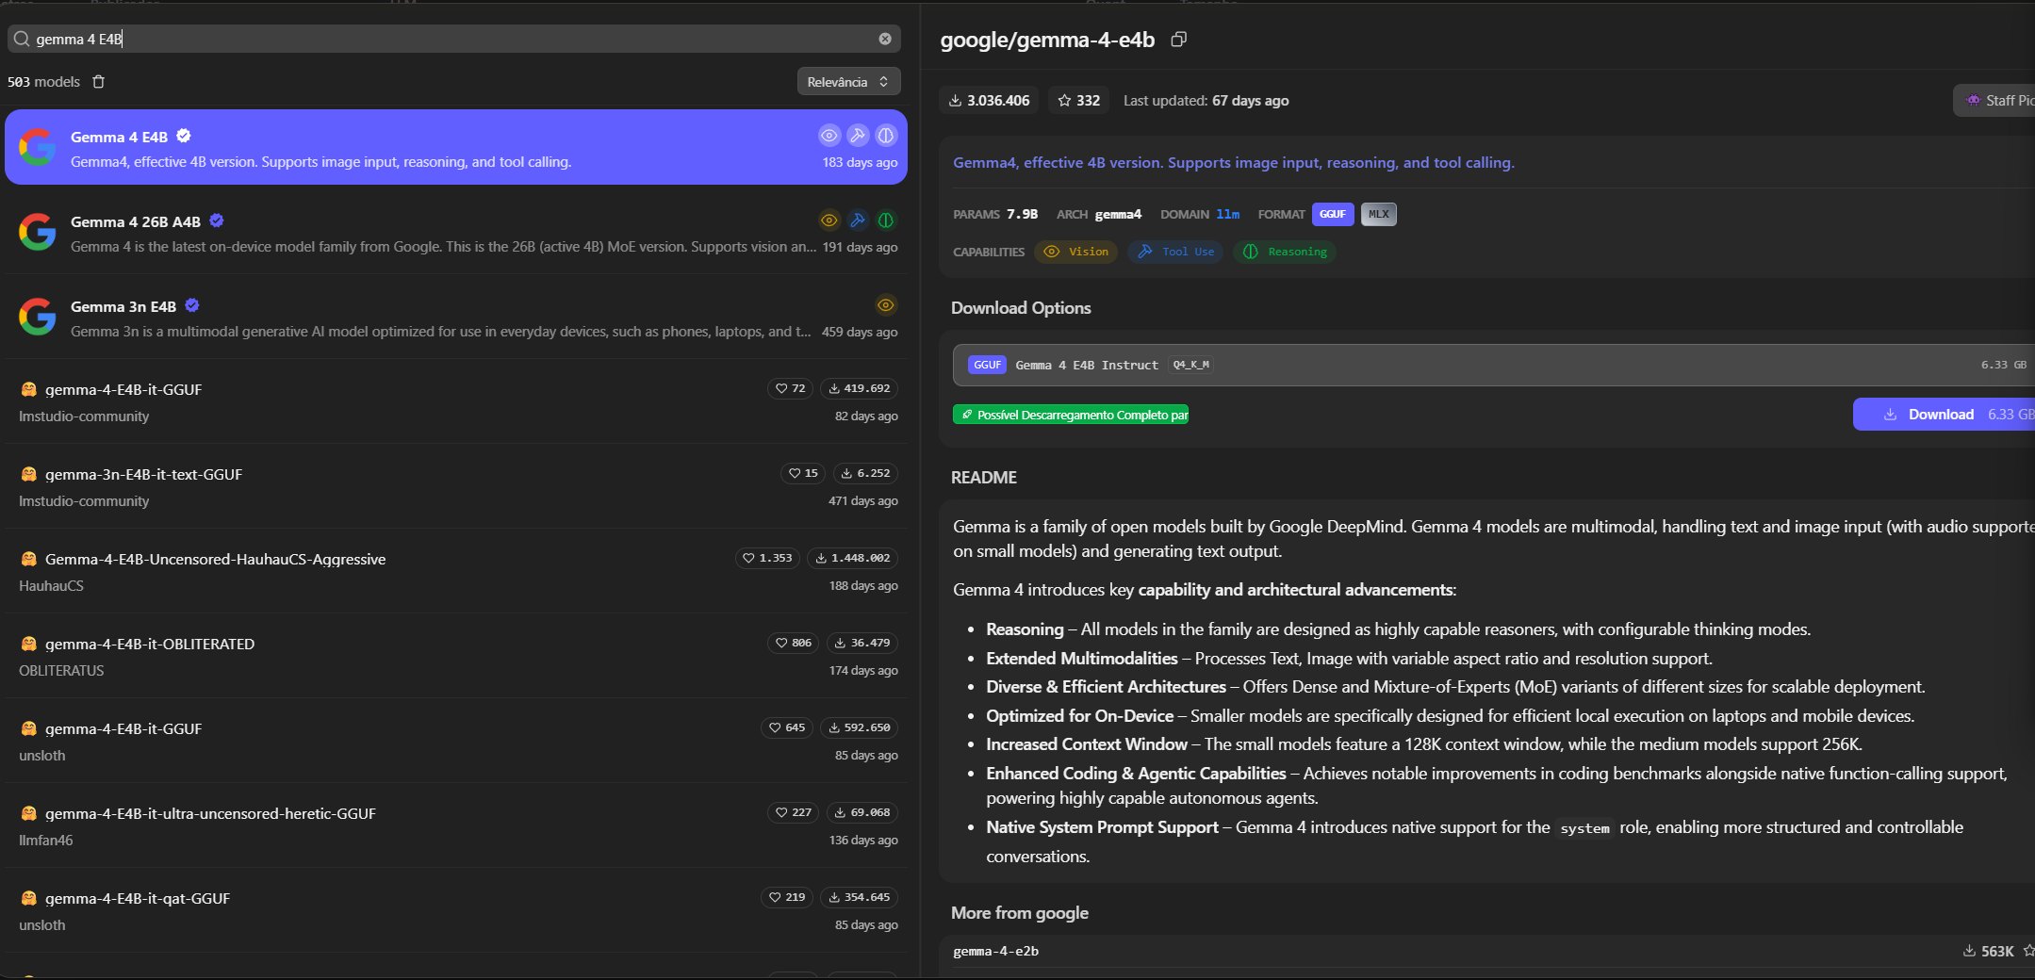Click the Download 6.33 GB button

pyautogui.click(x=1944, y=415)
